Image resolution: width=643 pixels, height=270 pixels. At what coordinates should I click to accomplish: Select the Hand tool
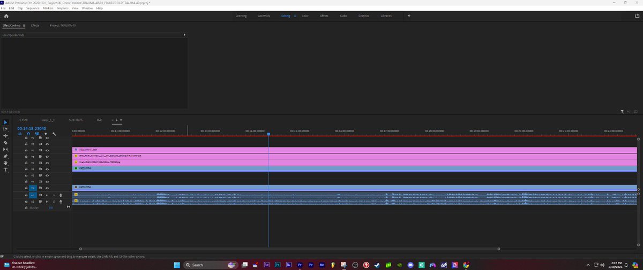coord(5,163)
